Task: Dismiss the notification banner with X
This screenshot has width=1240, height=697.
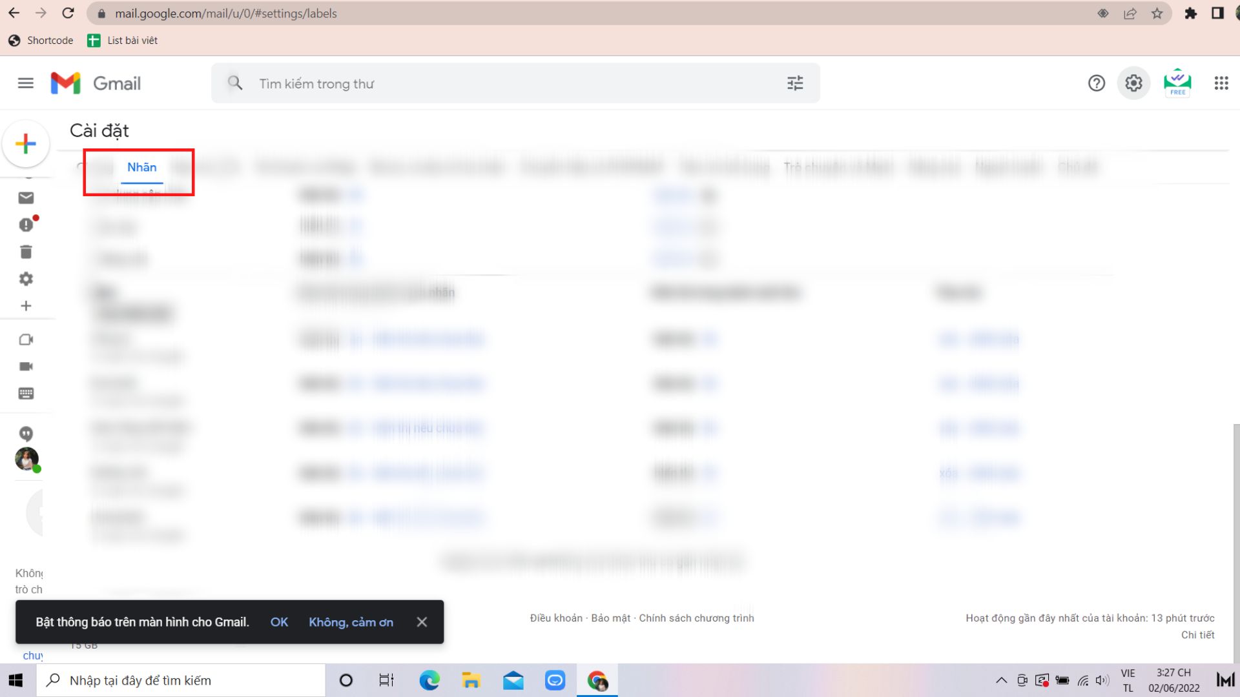Action: pyautogui.click(x=422, y=622)
